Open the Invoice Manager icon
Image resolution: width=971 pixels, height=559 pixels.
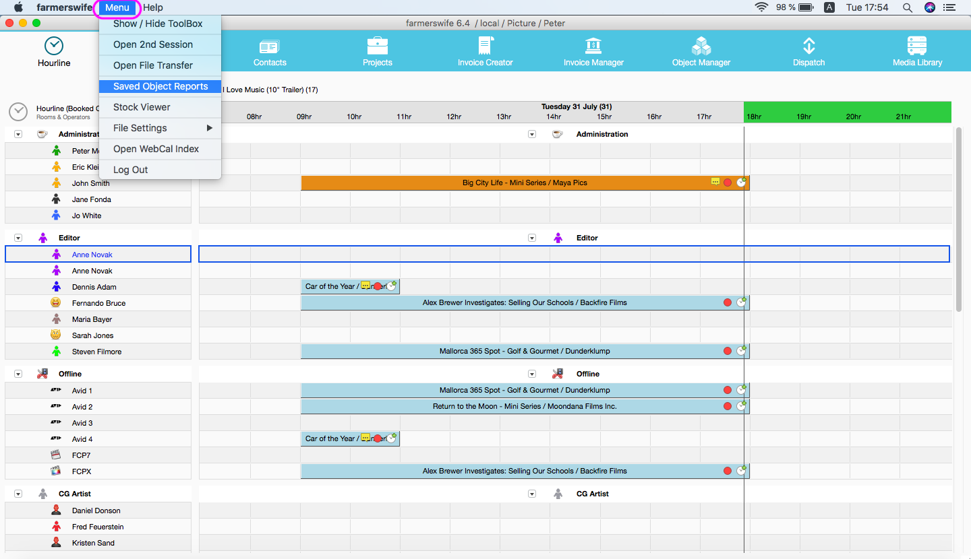(x=593, y=46)
